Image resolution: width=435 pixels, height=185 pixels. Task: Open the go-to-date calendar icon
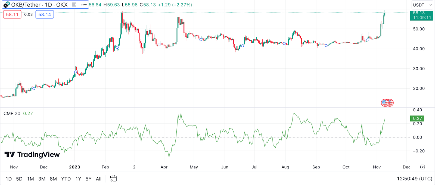coord(113,178)
